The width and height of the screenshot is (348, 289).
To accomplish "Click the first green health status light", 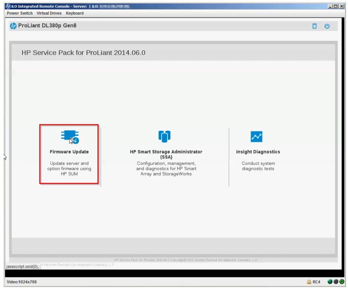I will pos(330,282).
